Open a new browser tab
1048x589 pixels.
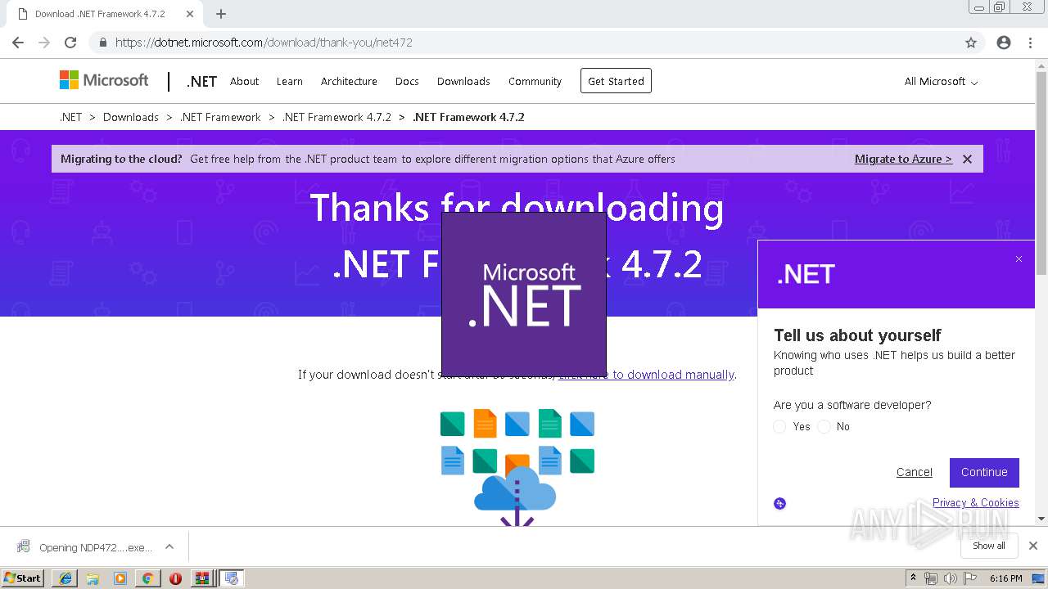coord(221,14)
